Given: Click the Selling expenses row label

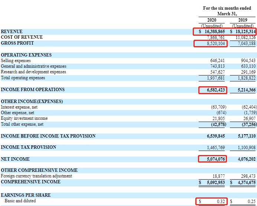Looking at the screenshot, I should click(x=16, y=61).
